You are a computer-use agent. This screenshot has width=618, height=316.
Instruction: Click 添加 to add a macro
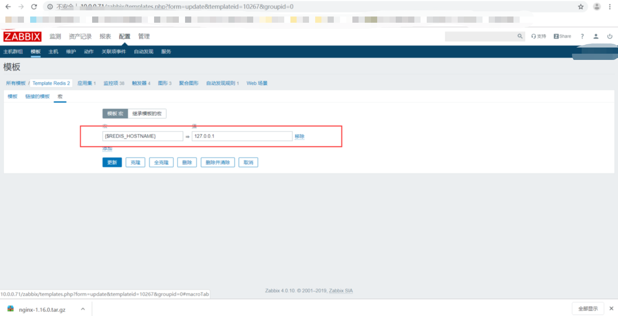coord(107,149)
